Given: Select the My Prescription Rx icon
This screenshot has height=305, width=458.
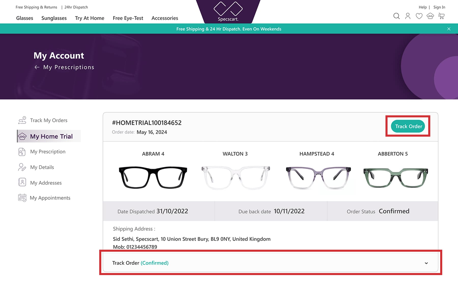Looking at the screenshot, I should (22, 151).
